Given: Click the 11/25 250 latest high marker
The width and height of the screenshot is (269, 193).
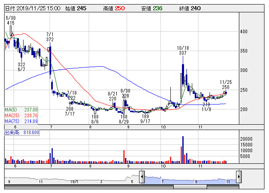Looking at the screenshot, I should [x=225, y=85].
